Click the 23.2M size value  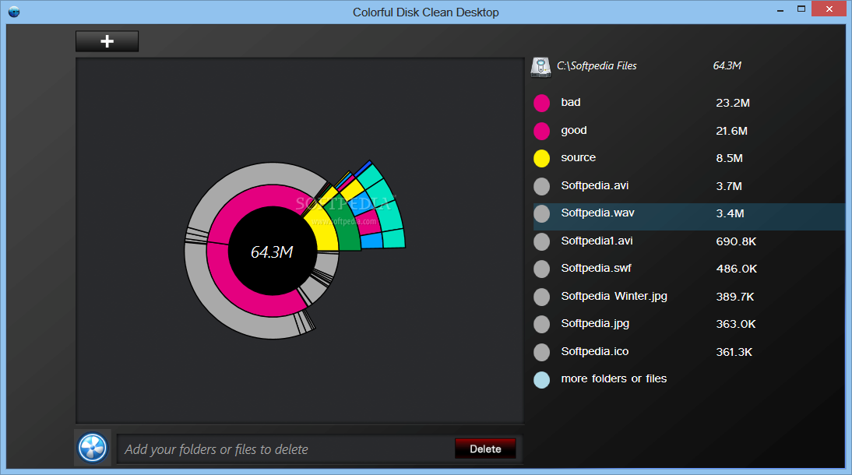[x=733, y=103]
